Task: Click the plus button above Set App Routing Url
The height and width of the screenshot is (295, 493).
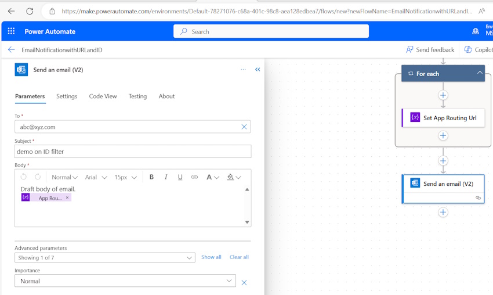Action: pos(443,95)
